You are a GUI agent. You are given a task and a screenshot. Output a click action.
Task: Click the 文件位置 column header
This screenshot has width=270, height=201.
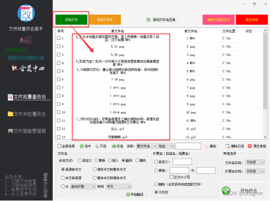(229, 31)
